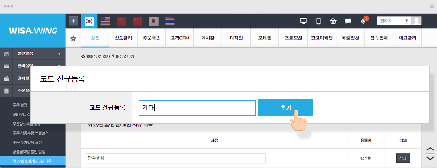Open 주문 상품수량 엑셀설정 sidebar item
Viewport: 437px width, 168px height.
(31, 133)
